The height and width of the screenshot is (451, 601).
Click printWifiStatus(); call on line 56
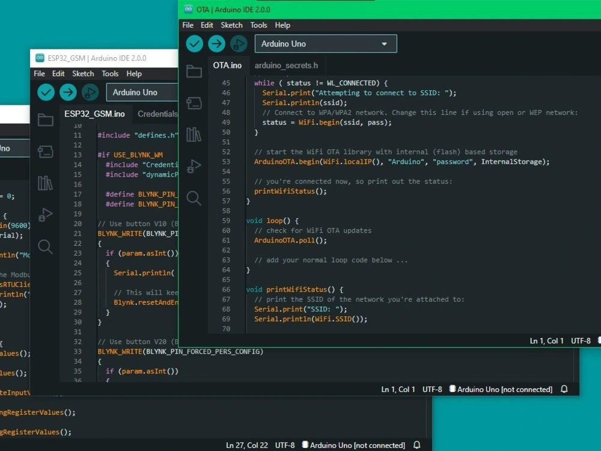(290, 191)
